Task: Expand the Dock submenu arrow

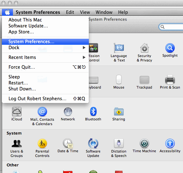Action: click(x=84, y=48)
